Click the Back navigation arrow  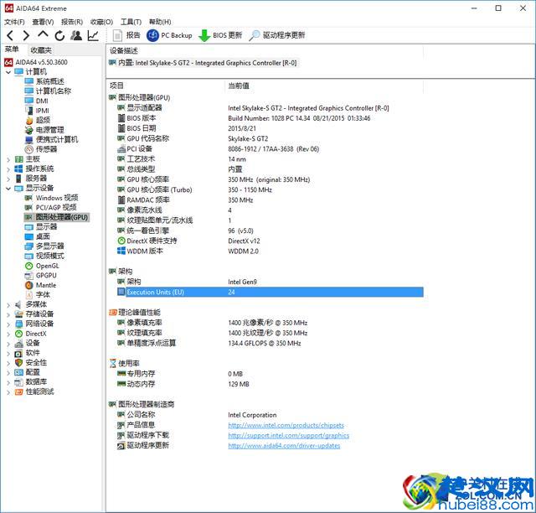click(10, 35)
